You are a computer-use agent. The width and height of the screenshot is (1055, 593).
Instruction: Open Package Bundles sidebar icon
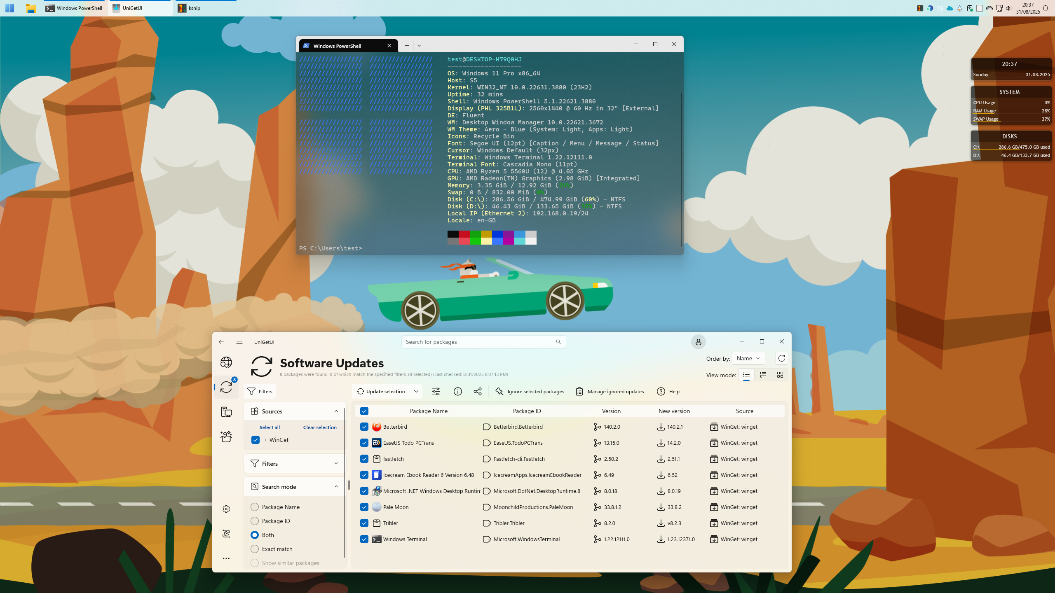226,437
